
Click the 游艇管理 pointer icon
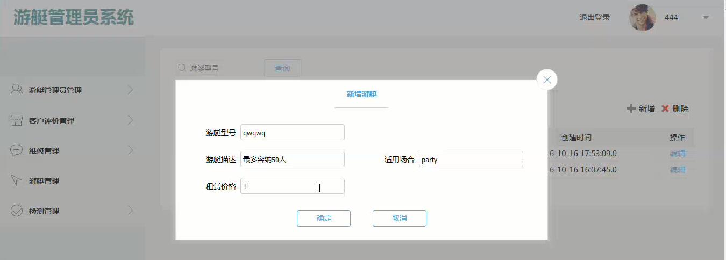pyautogui.click(x=17, y=180)
